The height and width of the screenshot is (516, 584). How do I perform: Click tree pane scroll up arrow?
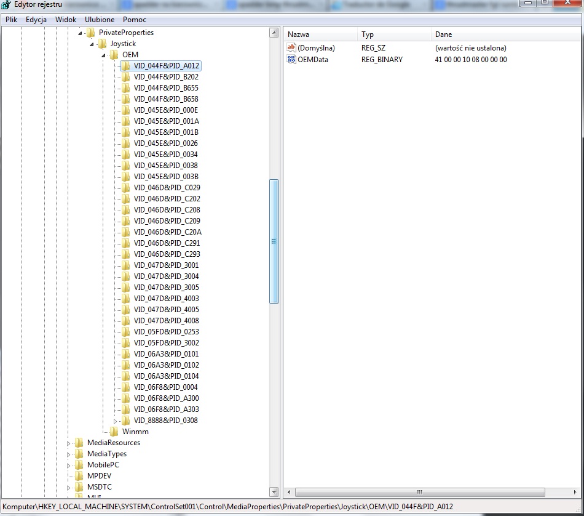[274, 33]
